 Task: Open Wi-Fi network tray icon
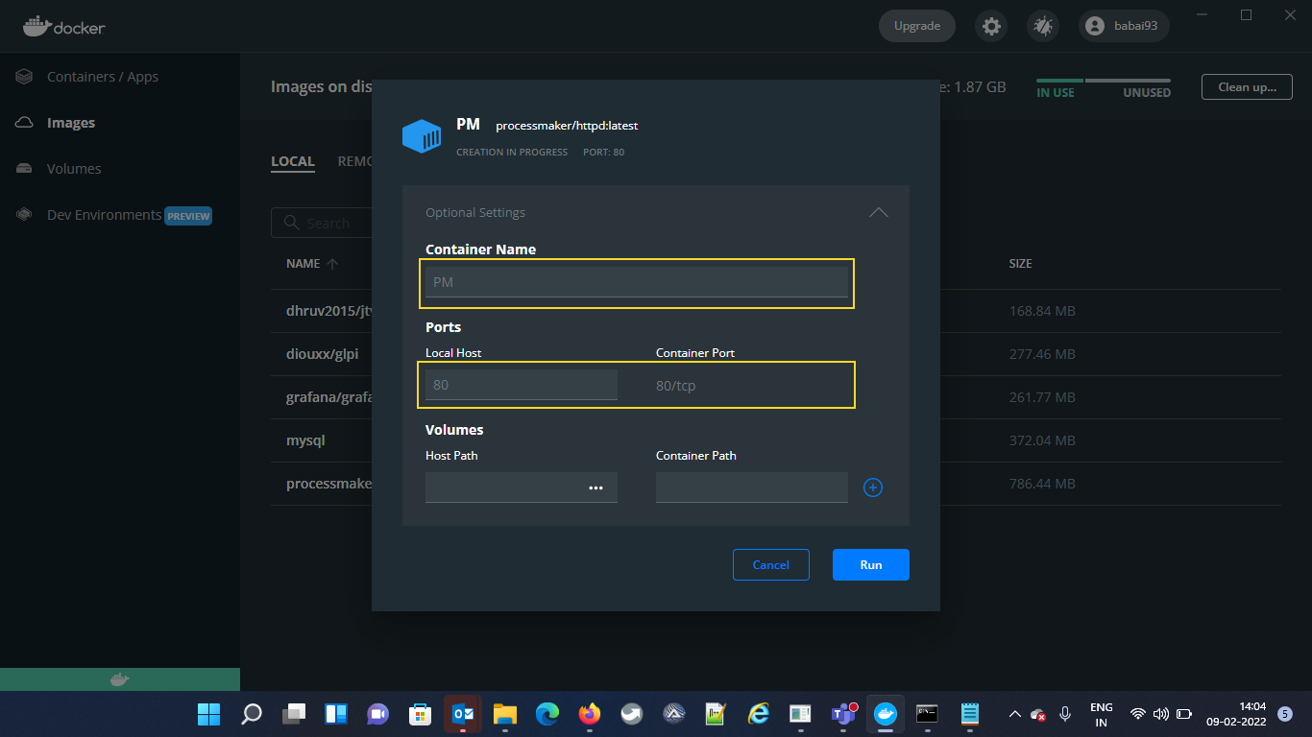1138,714
